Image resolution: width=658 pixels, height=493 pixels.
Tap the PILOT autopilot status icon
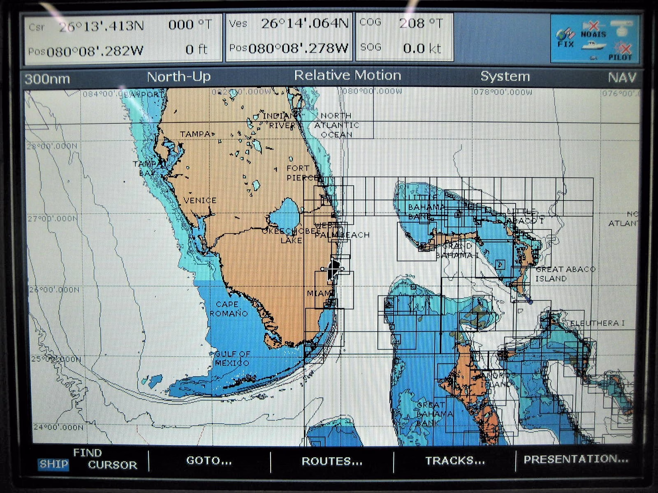pos(621,52)
